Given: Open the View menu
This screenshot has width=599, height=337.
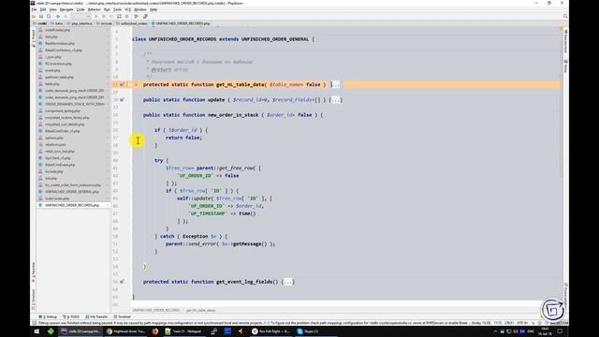Looking at the screenshot, I should [53, 9].
